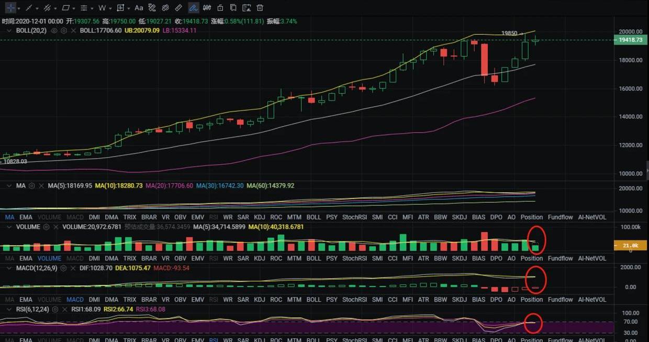Click the padlock icon to lock drawings
This screenshot has width=649, height=342.
point(220,8)
